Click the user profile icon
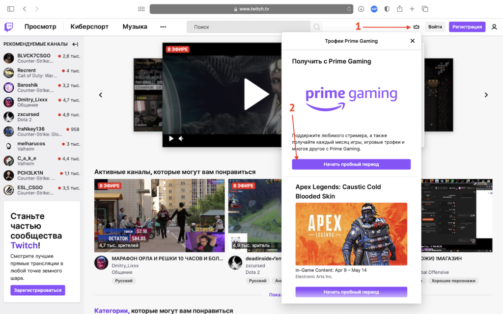 coord(494,27)
